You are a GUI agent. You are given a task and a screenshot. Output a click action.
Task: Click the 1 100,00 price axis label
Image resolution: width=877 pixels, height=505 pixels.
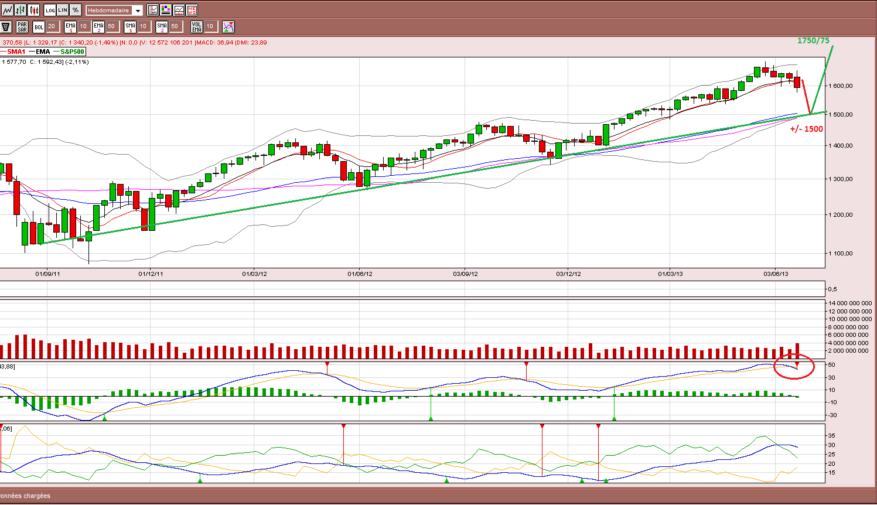point(841,253)
